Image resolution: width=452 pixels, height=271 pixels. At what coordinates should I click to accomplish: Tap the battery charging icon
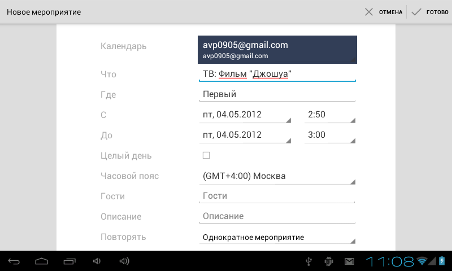[x=442, y=261]
